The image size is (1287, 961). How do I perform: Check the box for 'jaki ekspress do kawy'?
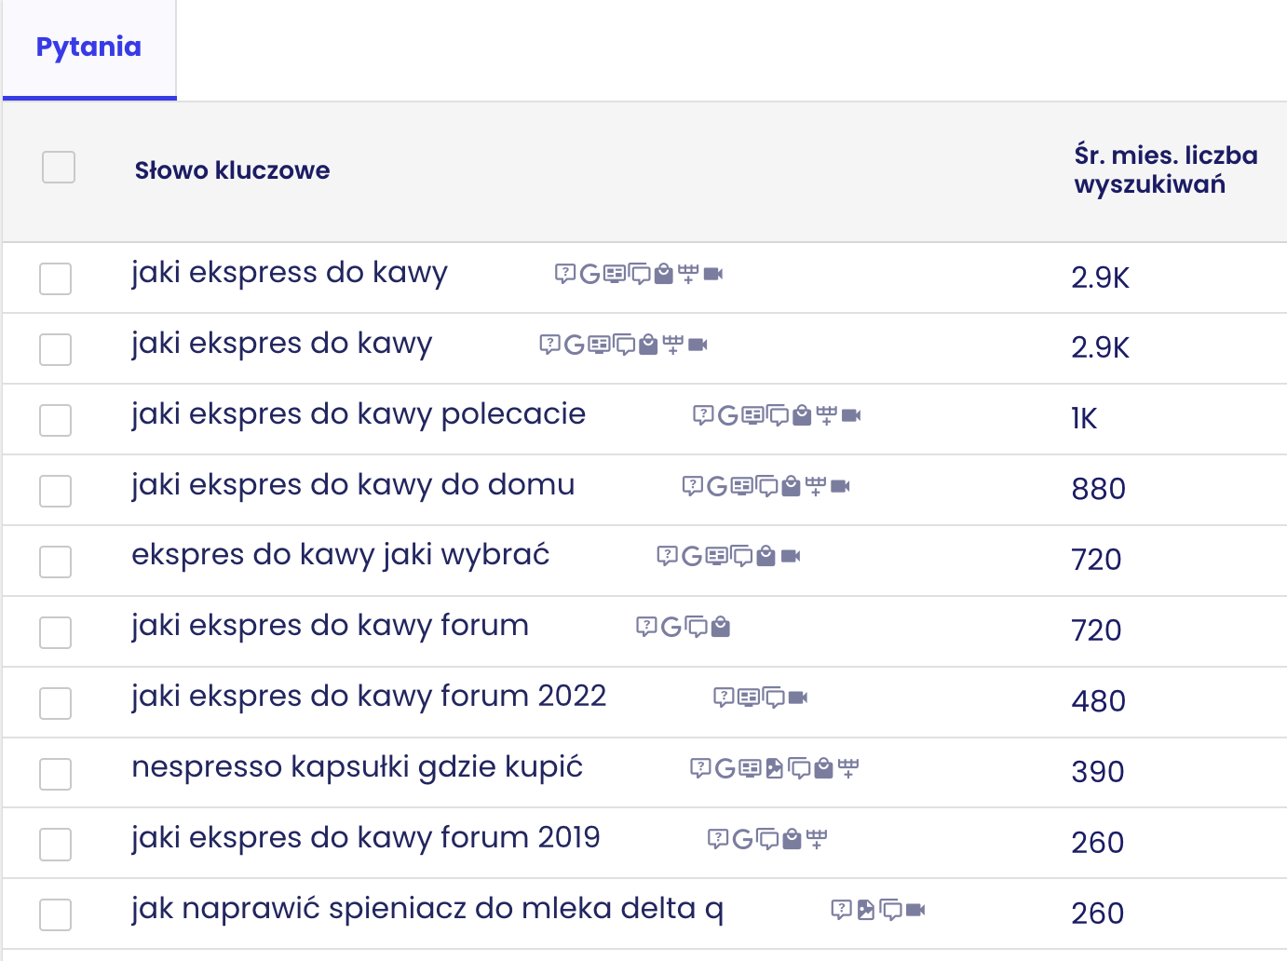(x=56, y=278)
